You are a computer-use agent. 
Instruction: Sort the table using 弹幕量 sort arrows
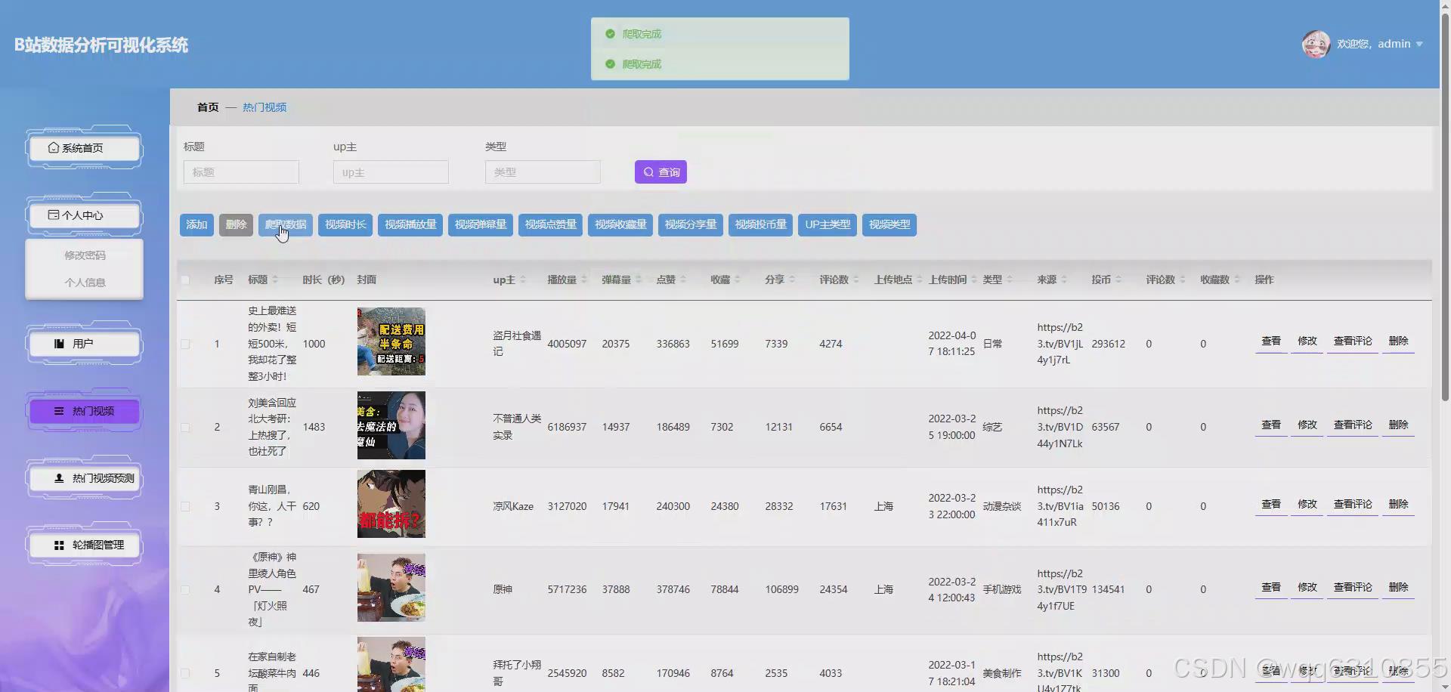tap(639, 280)
